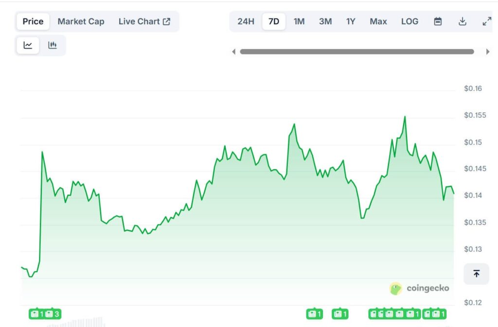Toggle LOG scale on the chart
The width and height of the screenshot is (498, 327).
[x=409, y=21]
